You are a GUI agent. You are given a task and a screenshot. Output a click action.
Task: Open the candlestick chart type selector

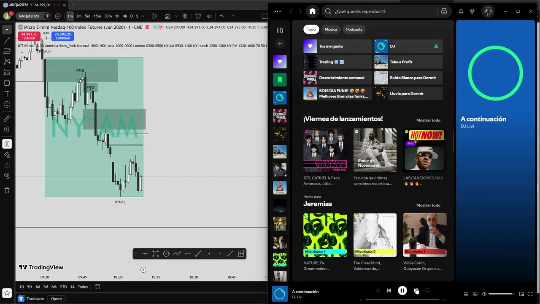(154, 16)
